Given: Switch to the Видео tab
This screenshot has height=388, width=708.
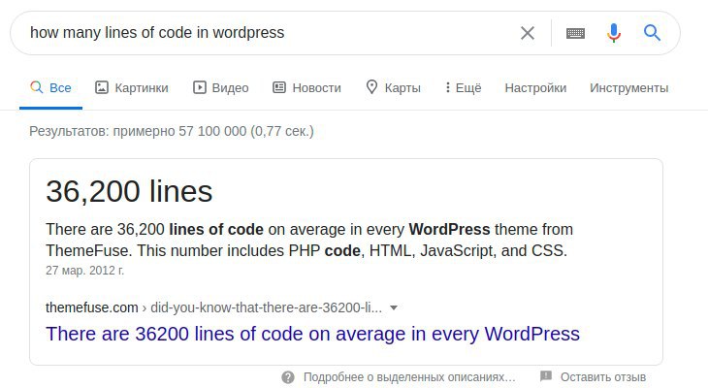Looking at the screenshot, I should [221, 87].
